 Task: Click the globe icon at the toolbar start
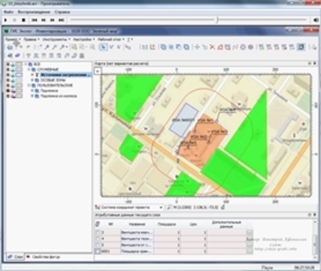10,47
